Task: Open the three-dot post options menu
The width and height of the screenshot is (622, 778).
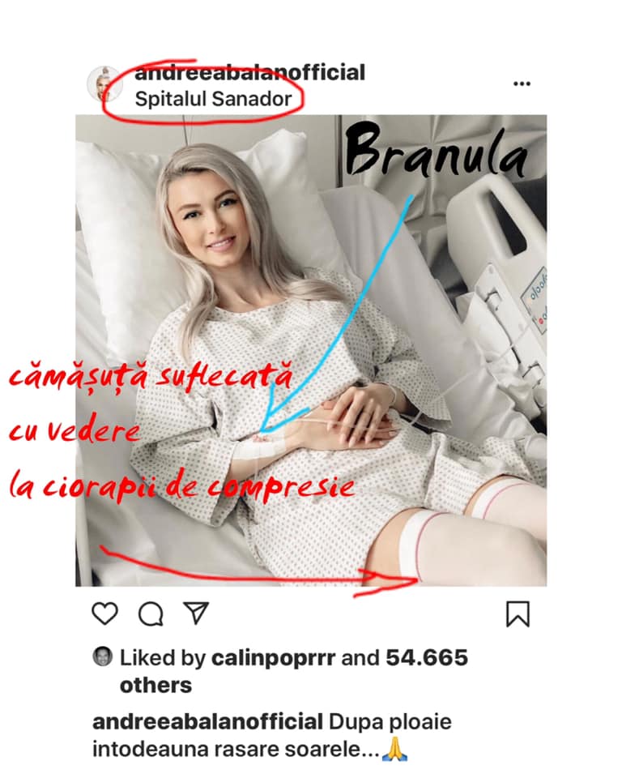Action: point(522,83)
